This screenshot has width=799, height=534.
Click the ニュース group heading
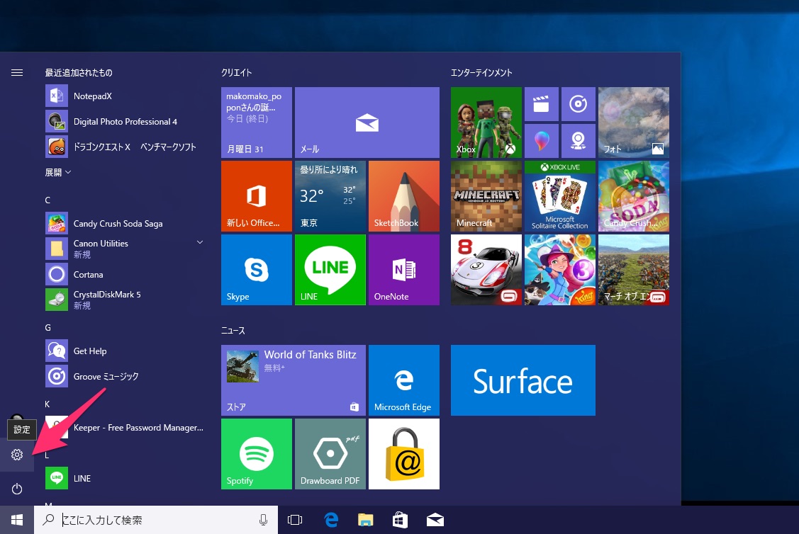point(233,331)
